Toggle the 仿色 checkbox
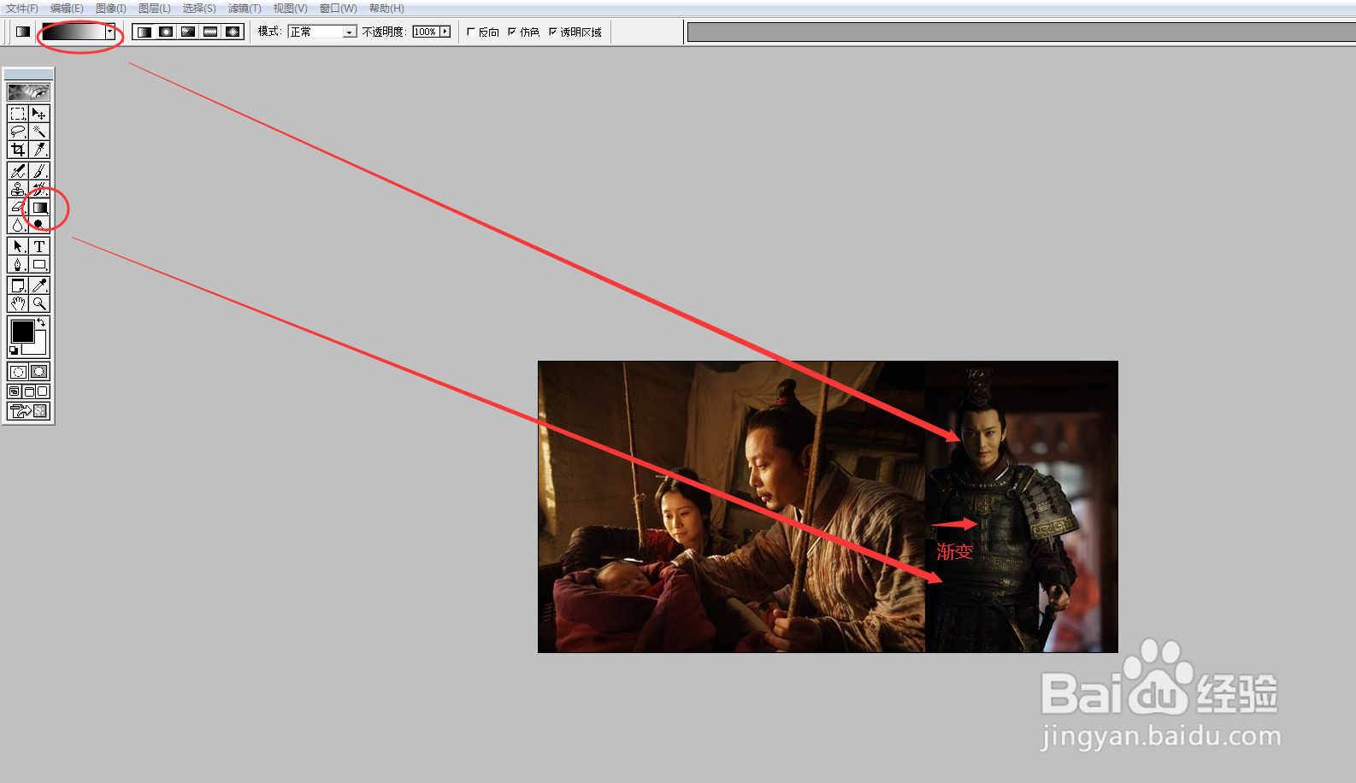This screenshot has width=1356, height=783. pos(512,32)
